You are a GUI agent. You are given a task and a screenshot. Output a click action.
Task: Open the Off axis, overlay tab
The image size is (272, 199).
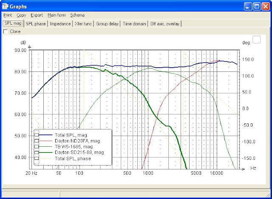[166, 24]
